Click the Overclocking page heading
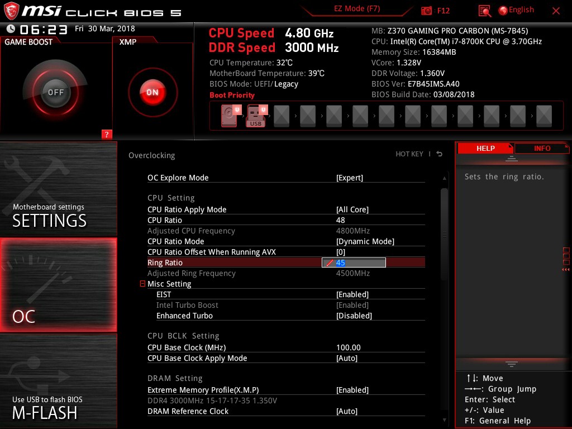Image resolution: width=572 pixels, height=429 pixels. (x=152, y=155)
